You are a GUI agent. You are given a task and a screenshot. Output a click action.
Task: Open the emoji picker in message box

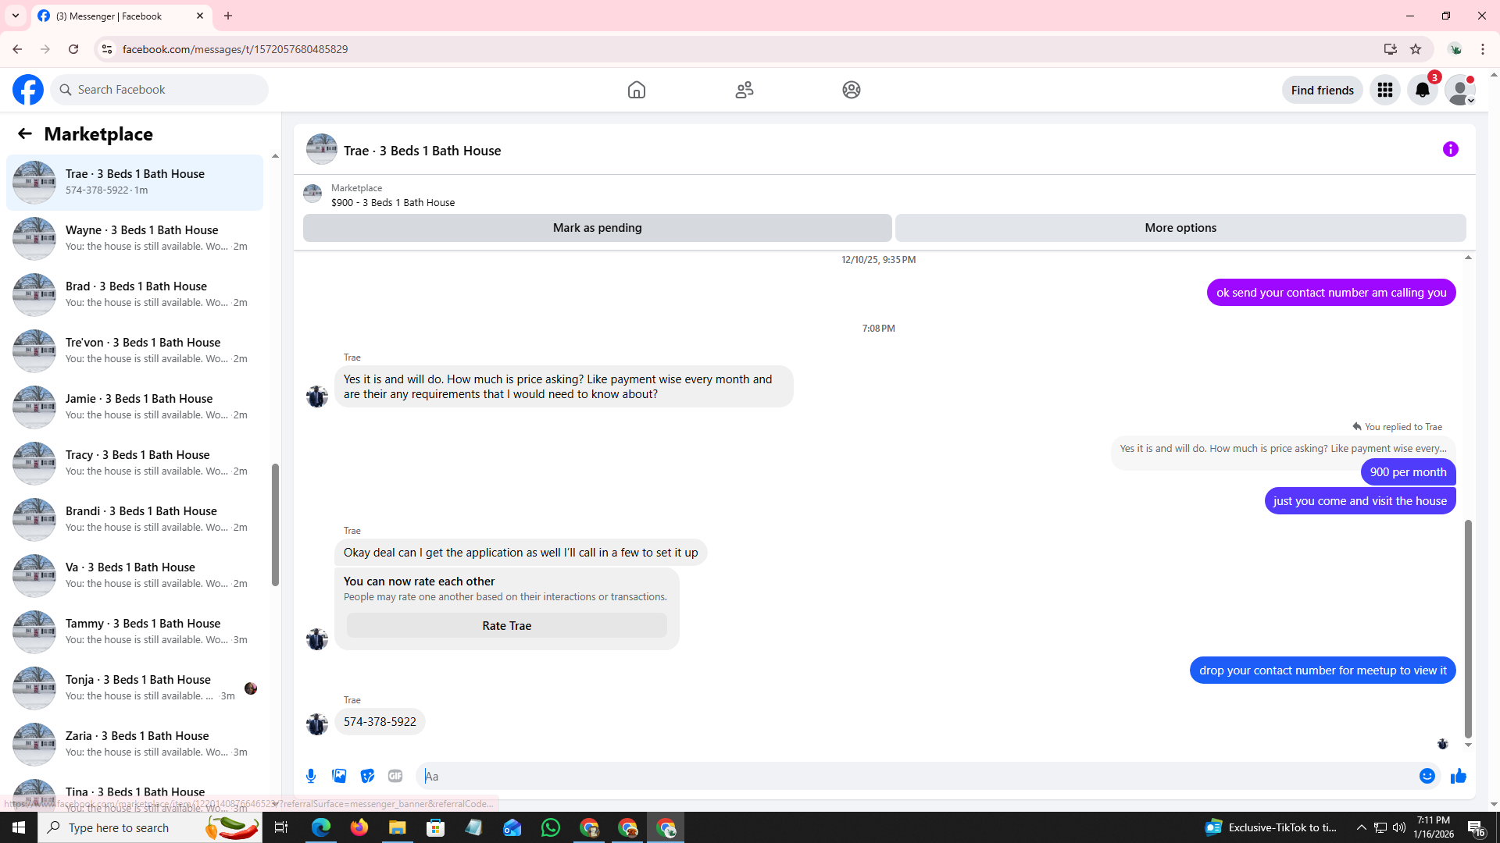click(x=1427, y=776)
